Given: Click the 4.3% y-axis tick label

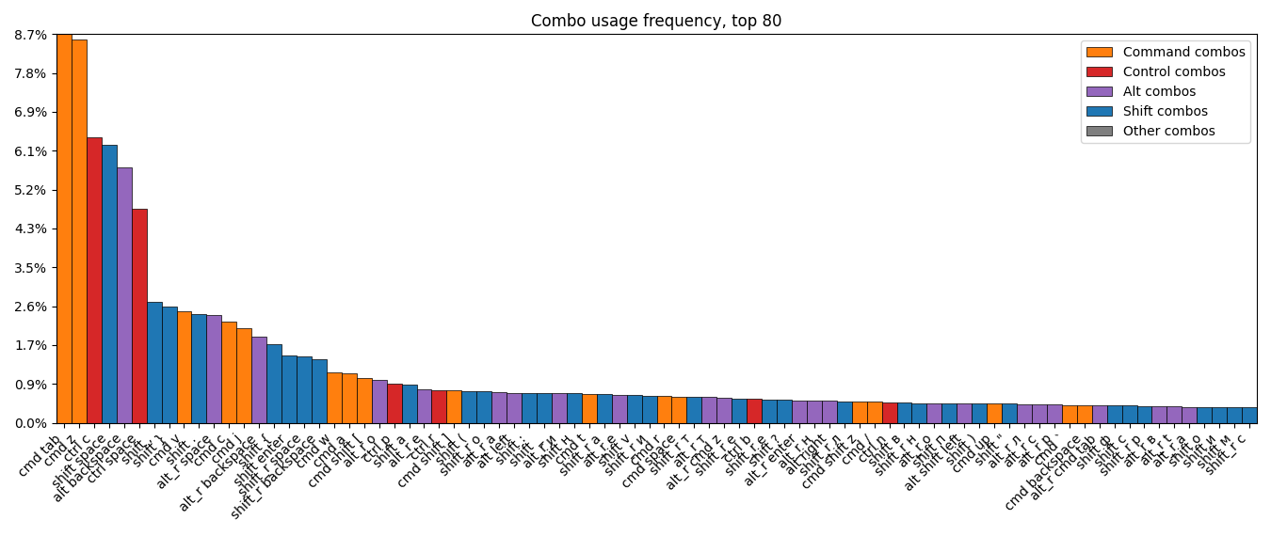Looking at the screenshot, I should (30, 229).
